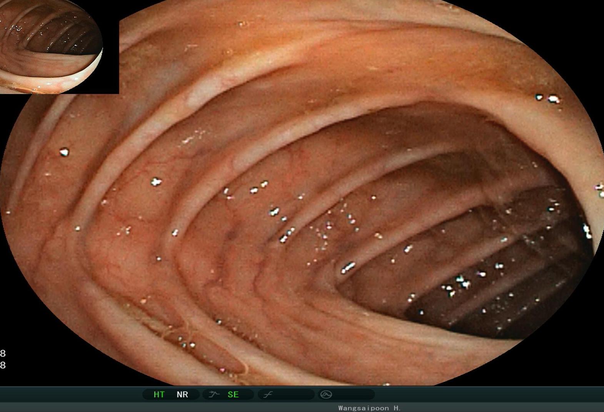604x412 pixels.
Task: Click the main endoscopic image view
Action: tap(302, 193)
